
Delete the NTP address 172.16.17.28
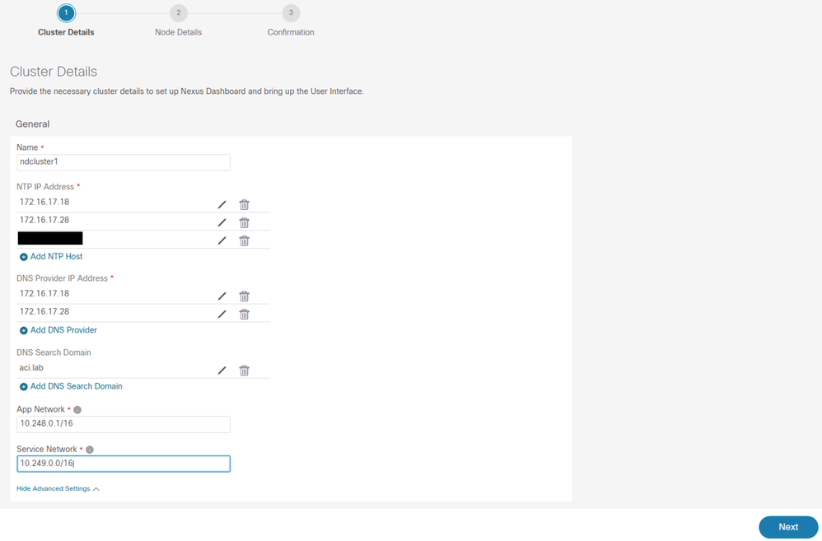coord(245,223)
